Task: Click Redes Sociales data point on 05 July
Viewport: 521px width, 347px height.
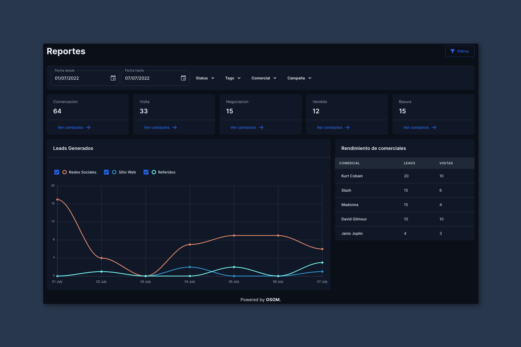Action: click(234, 236)
